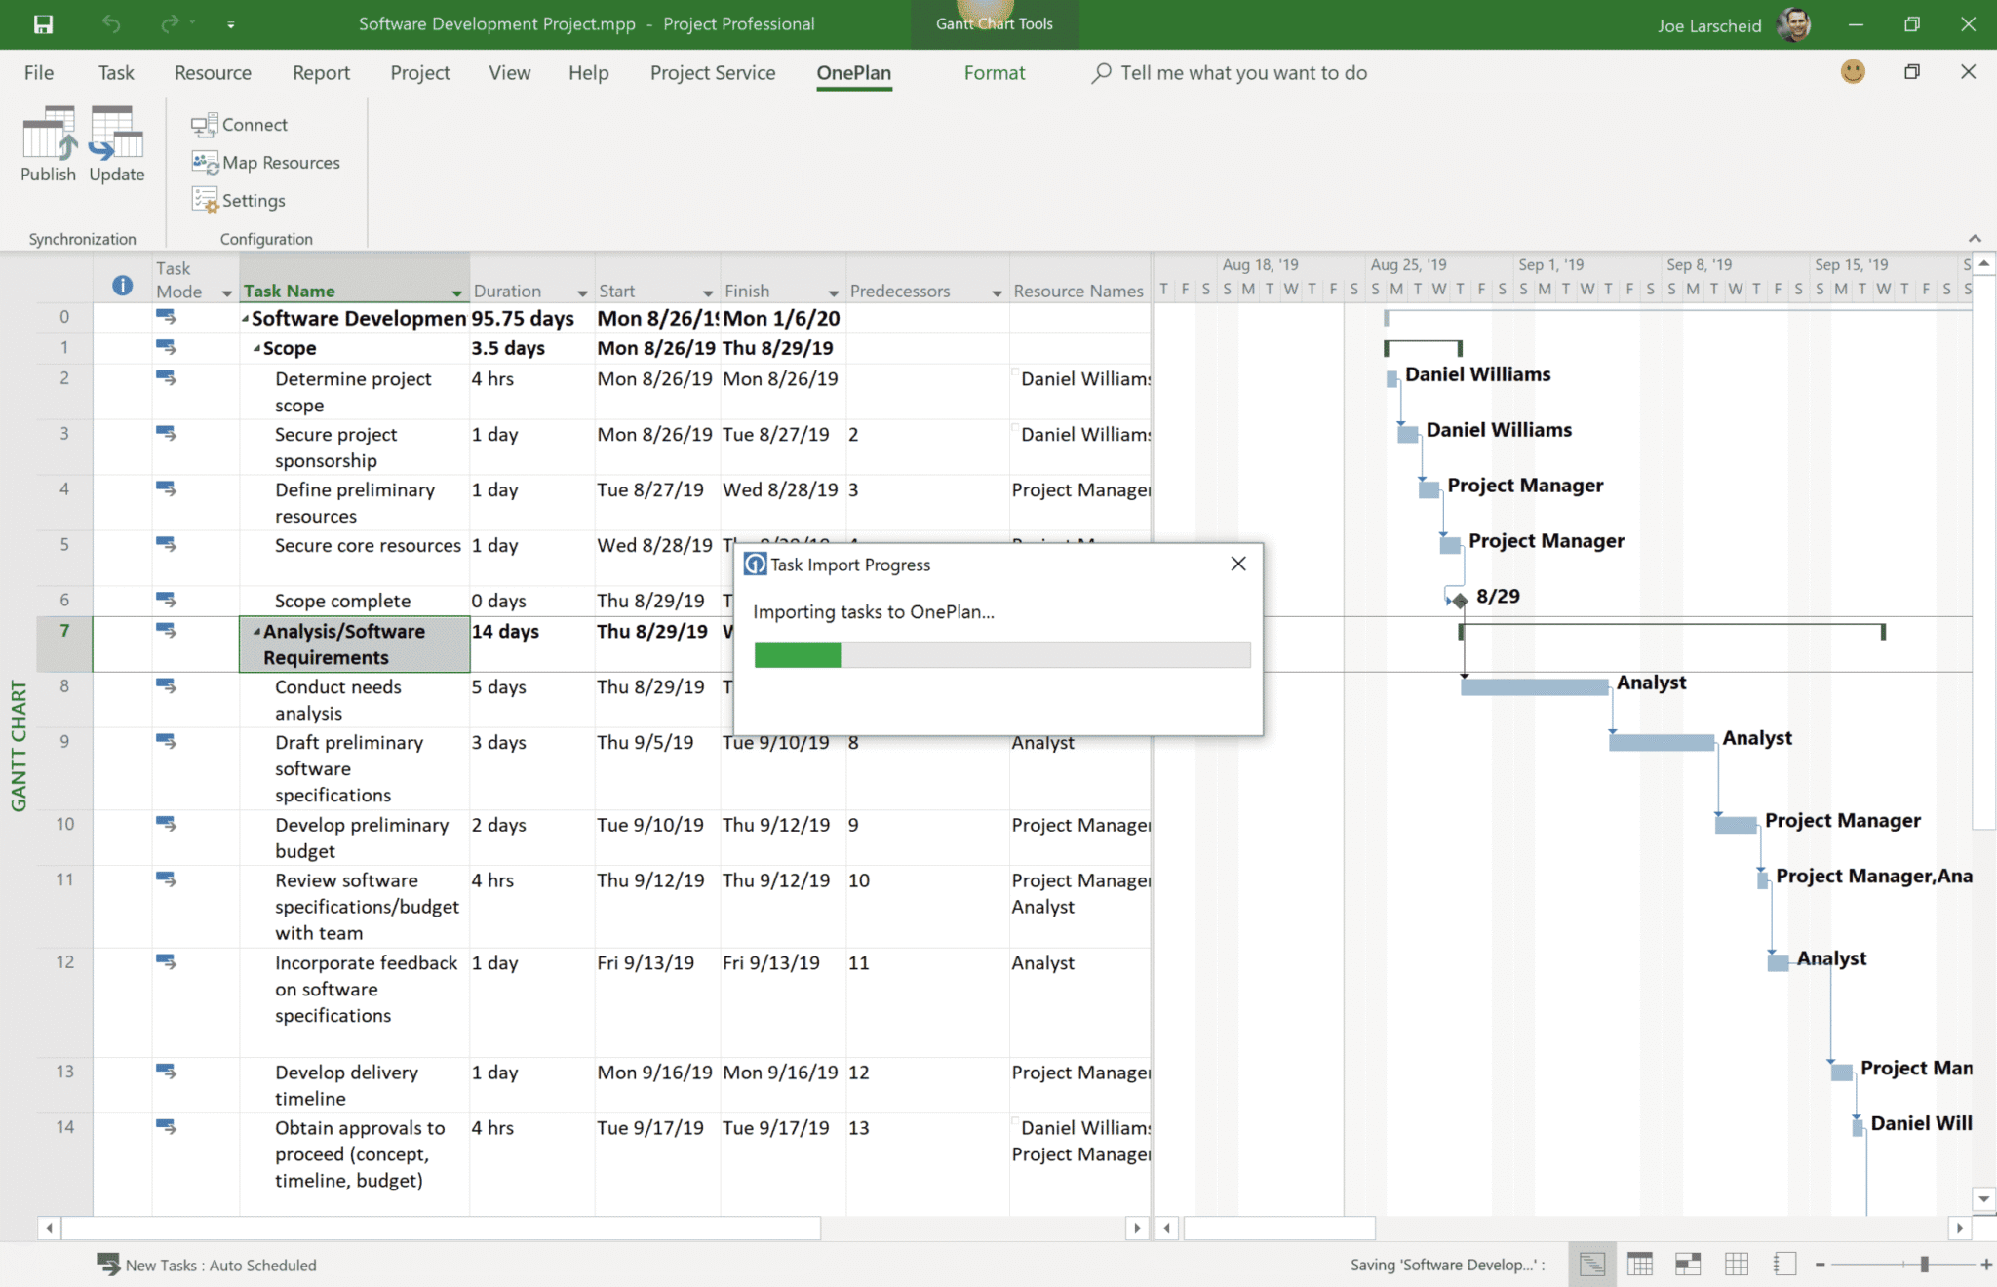
Task: Click the import progress bar
Action: click(x=1001, y=654)
